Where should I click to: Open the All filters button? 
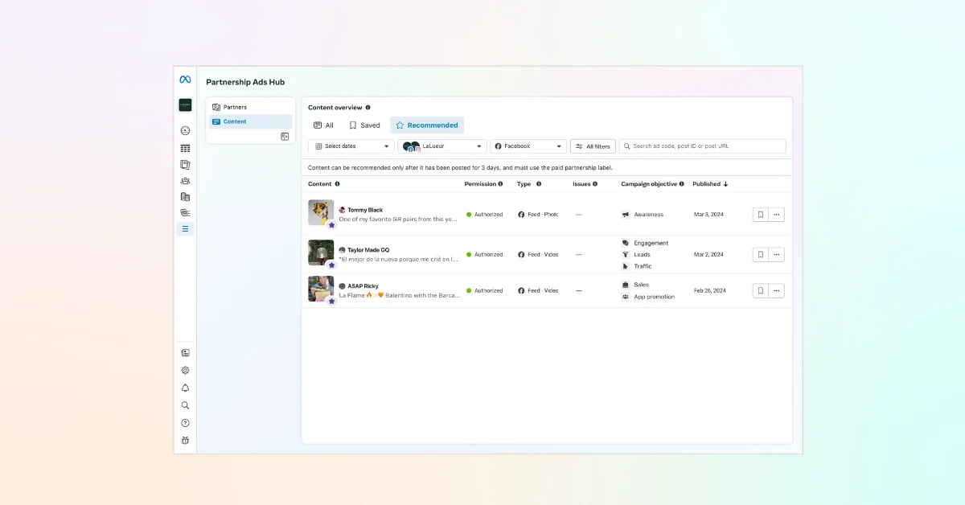pos(593,146)
